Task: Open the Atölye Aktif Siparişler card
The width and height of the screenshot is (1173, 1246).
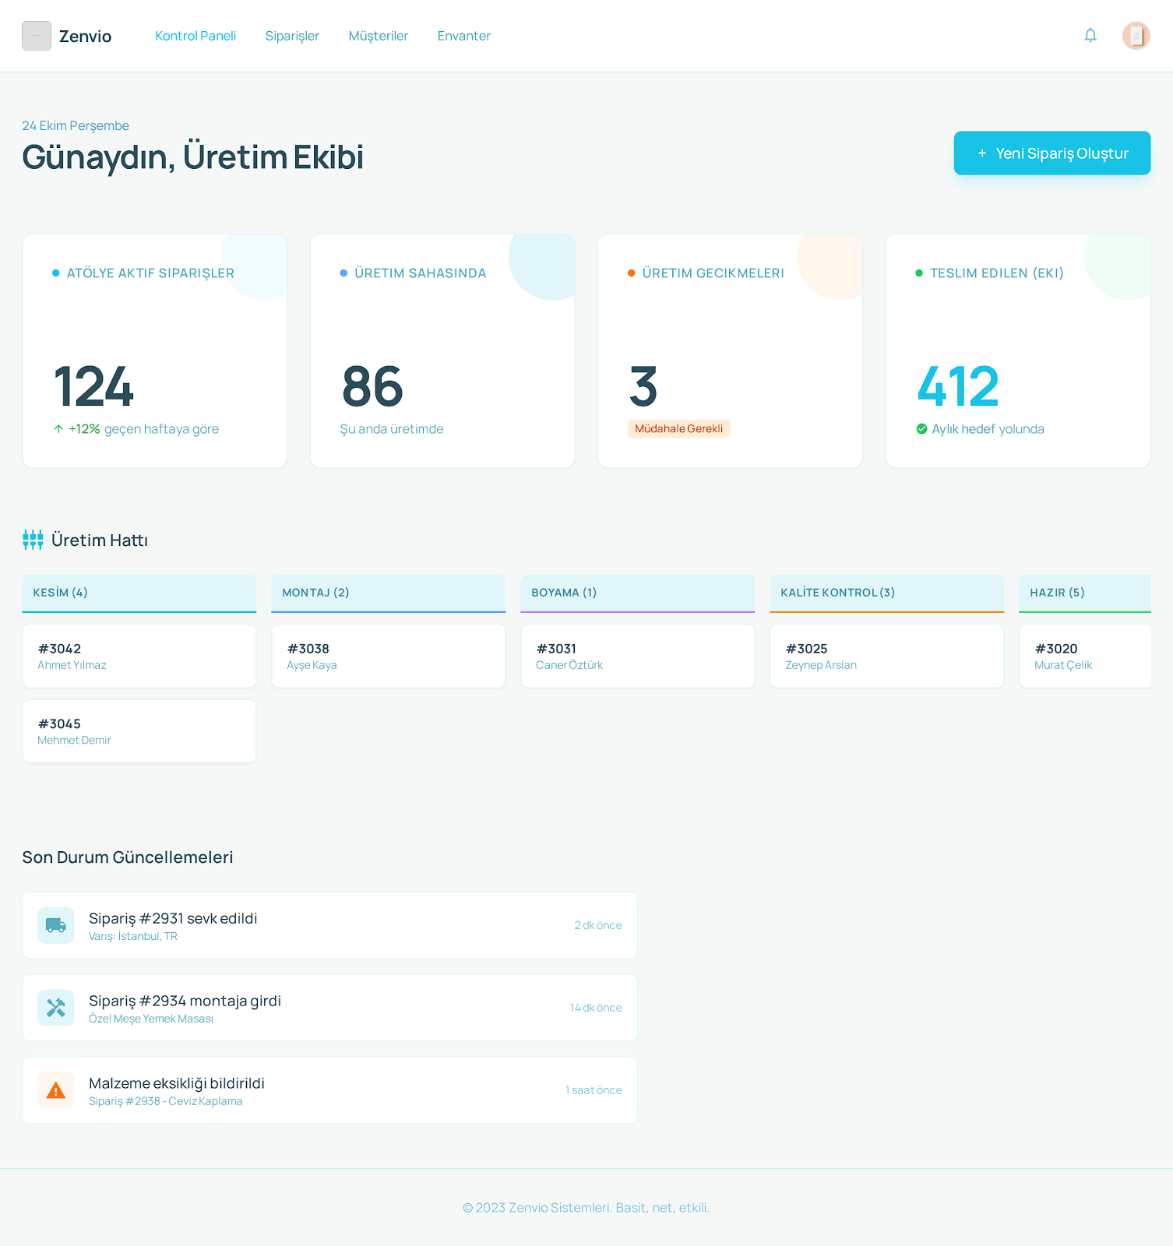Action: tap(155, 351)
